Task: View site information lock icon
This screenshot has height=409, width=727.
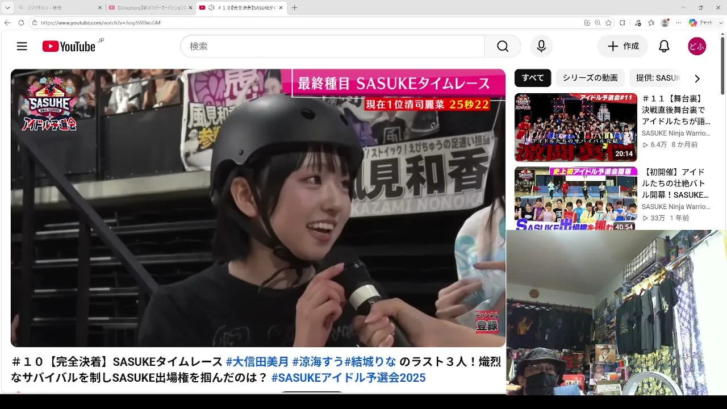Action: pos(35,23)
